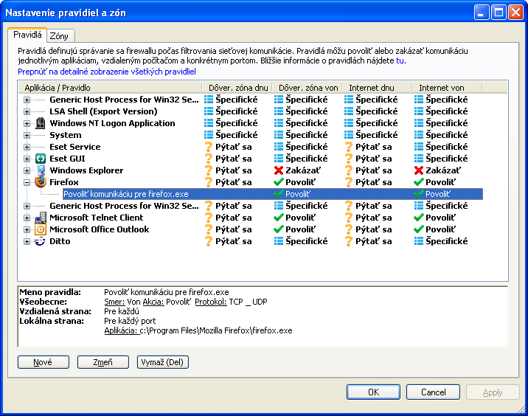Click the question mark in Eset Service's Dôver. zóna dnu column
Viewport: 528px width, 416px height.
[209, 147]
